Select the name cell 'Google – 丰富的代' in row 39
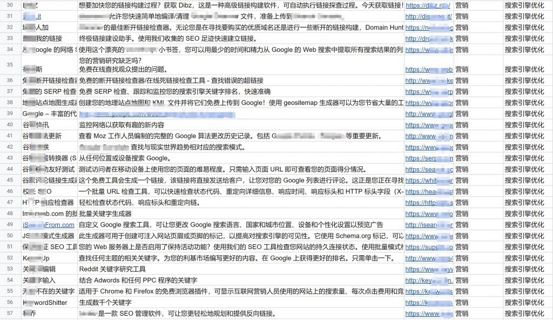The image size is (553, 320). pos(49,114)
